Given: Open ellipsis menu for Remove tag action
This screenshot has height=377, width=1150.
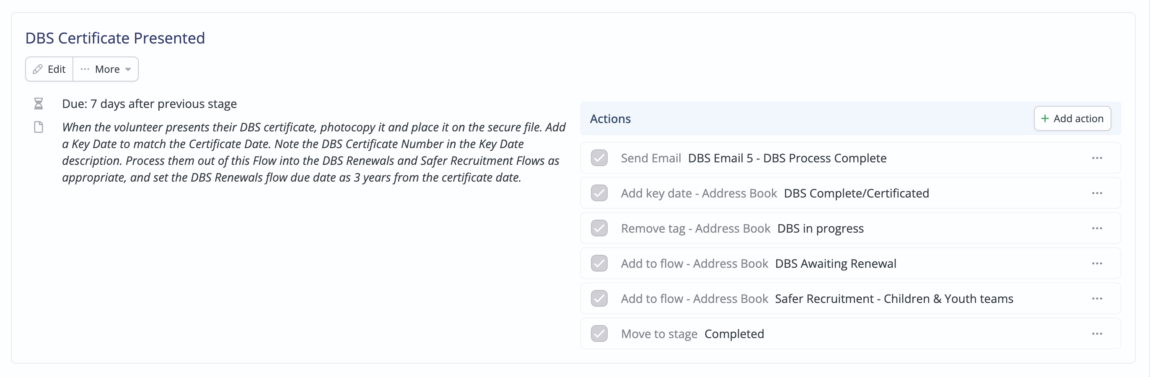Looking at the screenshot, I should 1097,228.
